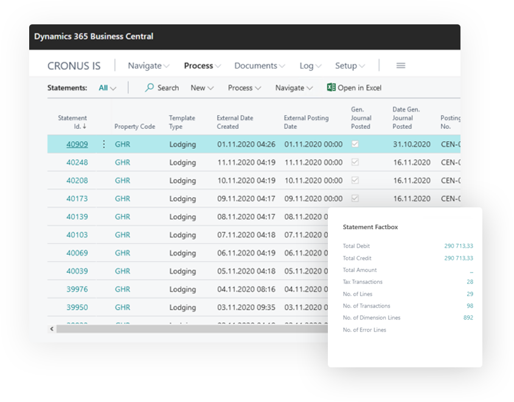Click the Search button label

pos(168,88)
